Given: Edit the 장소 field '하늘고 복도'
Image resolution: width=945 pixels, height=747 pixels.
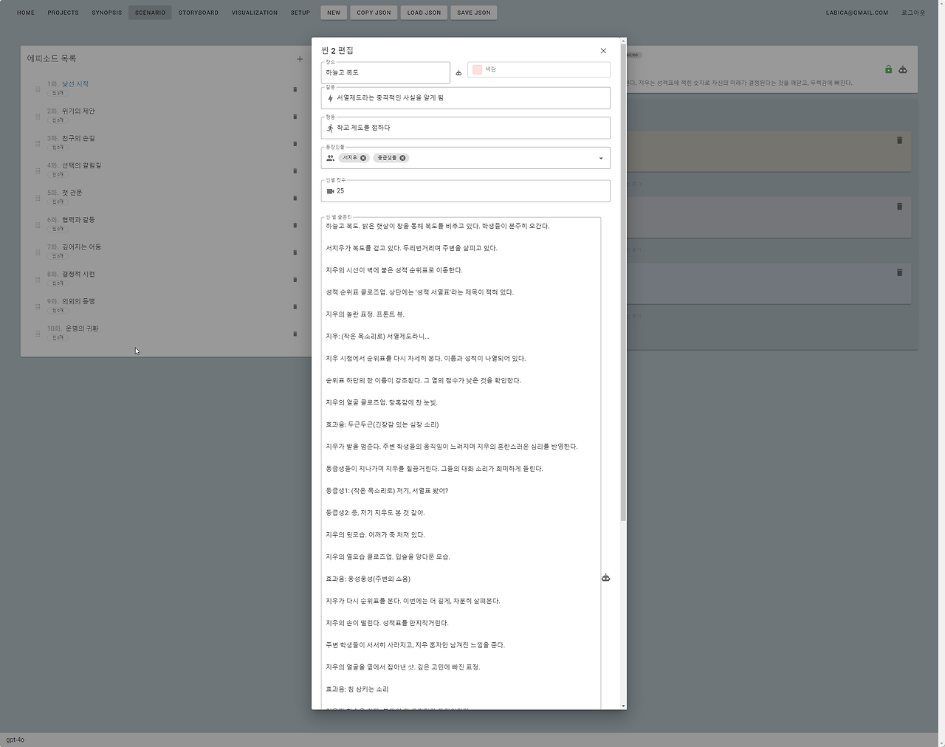Looking at the screenshot, I should [385, 72].
